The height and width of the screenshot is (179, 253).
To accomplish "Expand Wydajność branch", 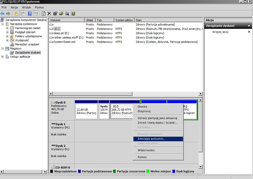I will coord(7,40).
